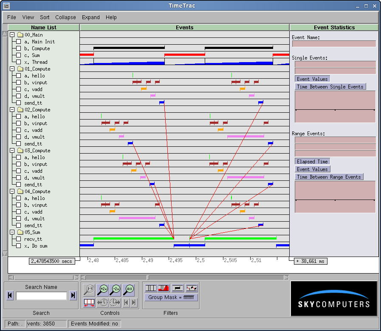The width and height of the screenshot is (381, 331).
Task: Collapse the 05_Sum group
Action: pyautogui.click(x=12, y=232)
